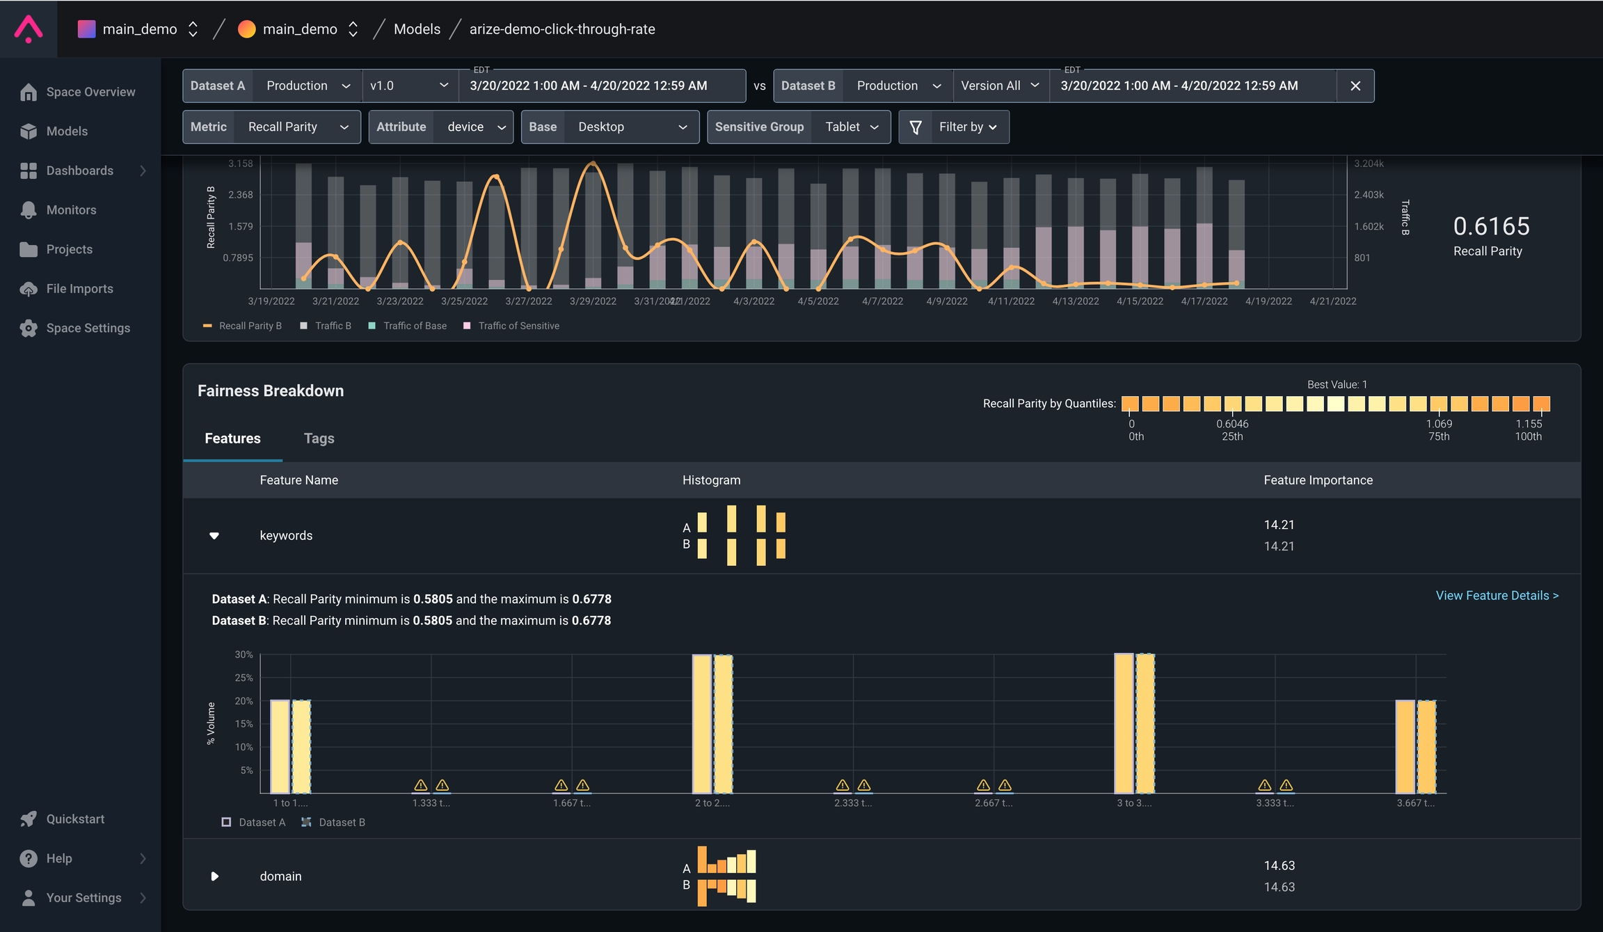Open the Help menu item
The height and width of the screenshot is (932, 1603).
(x=59, y=858)
